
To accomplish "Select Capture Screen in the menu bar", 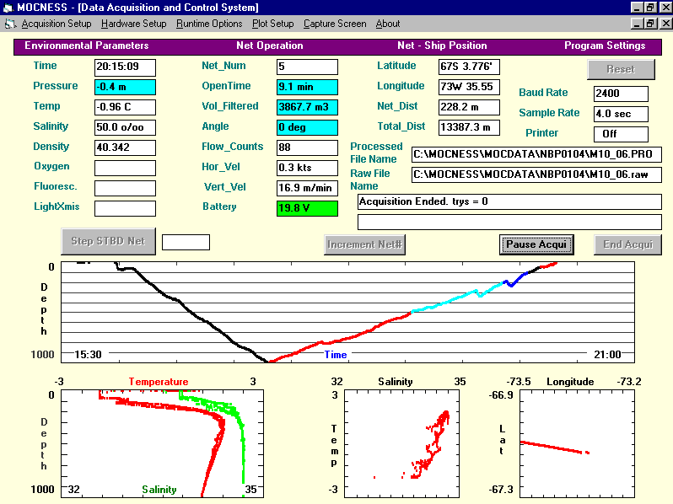I will click(x=335, y=24).
